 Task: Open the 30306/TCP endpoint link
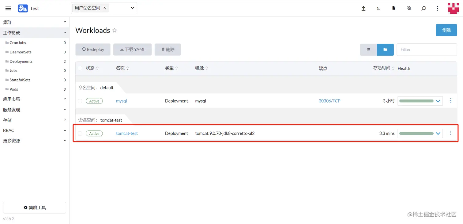(x=329, y=101)
